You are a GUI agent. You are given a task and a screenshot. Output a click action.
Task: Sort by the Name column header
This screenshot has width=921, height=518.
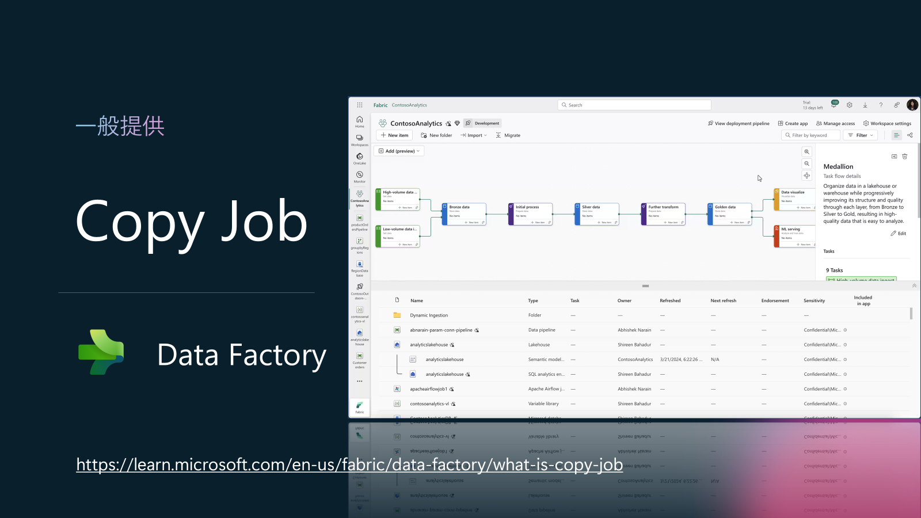[417, 300]
